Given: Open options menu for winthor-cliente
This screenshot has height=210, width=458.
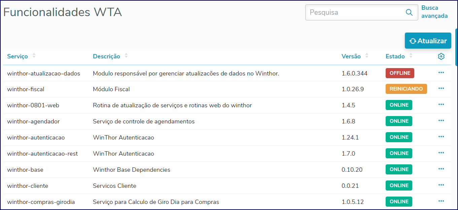Looking at the screenshot, I should [441, 185].
